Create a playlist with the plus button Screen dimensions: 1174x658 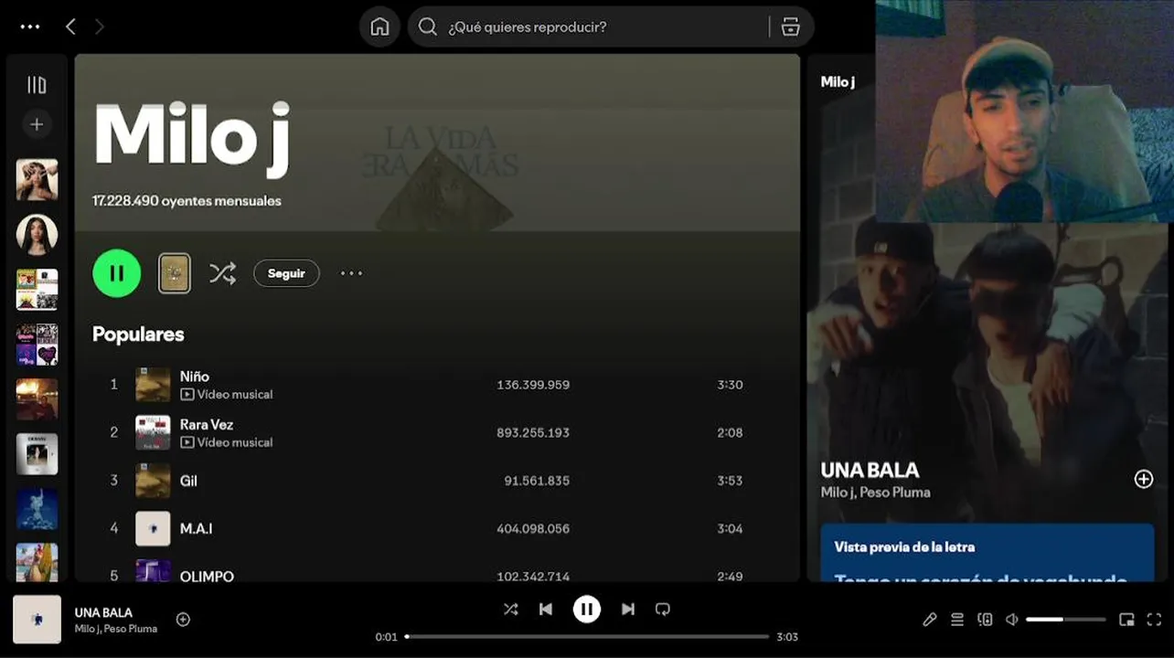[37, 124]
